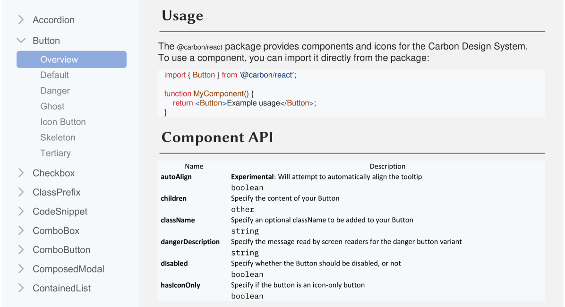Screen dimensions: 565x307
Task: Expand the CodeSnippet chevron icon
Action: tap(21, 211)
